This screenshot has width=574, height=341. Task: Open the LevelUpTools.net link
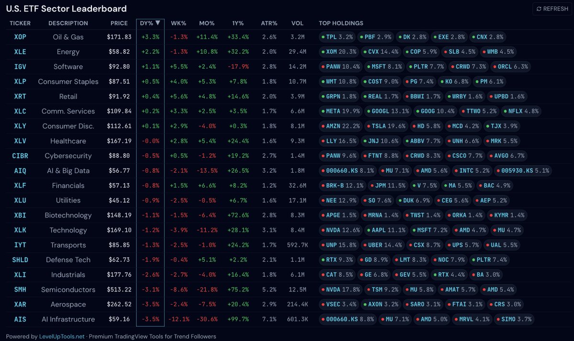[62, 336]
